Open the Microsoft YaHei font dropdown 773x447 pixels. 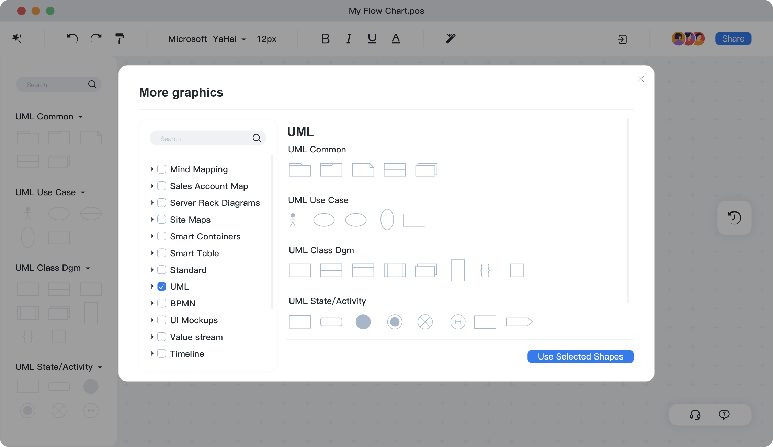pos(207,39)
